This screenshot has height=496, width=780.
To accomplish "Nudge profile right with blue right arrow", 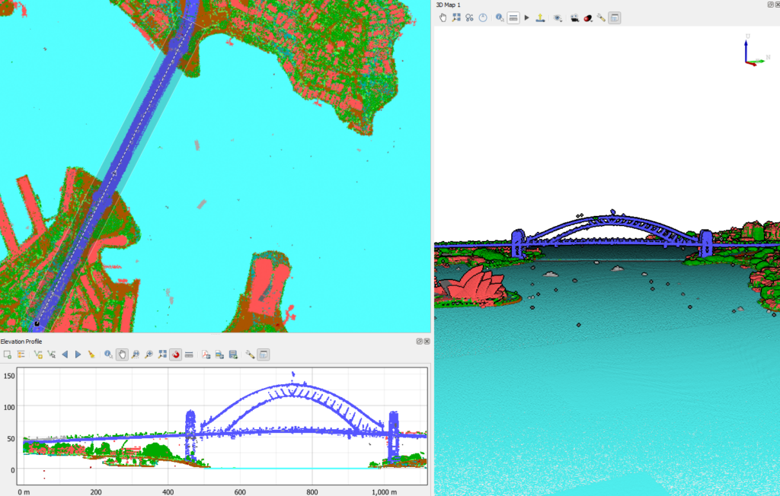I will (78, 355).
